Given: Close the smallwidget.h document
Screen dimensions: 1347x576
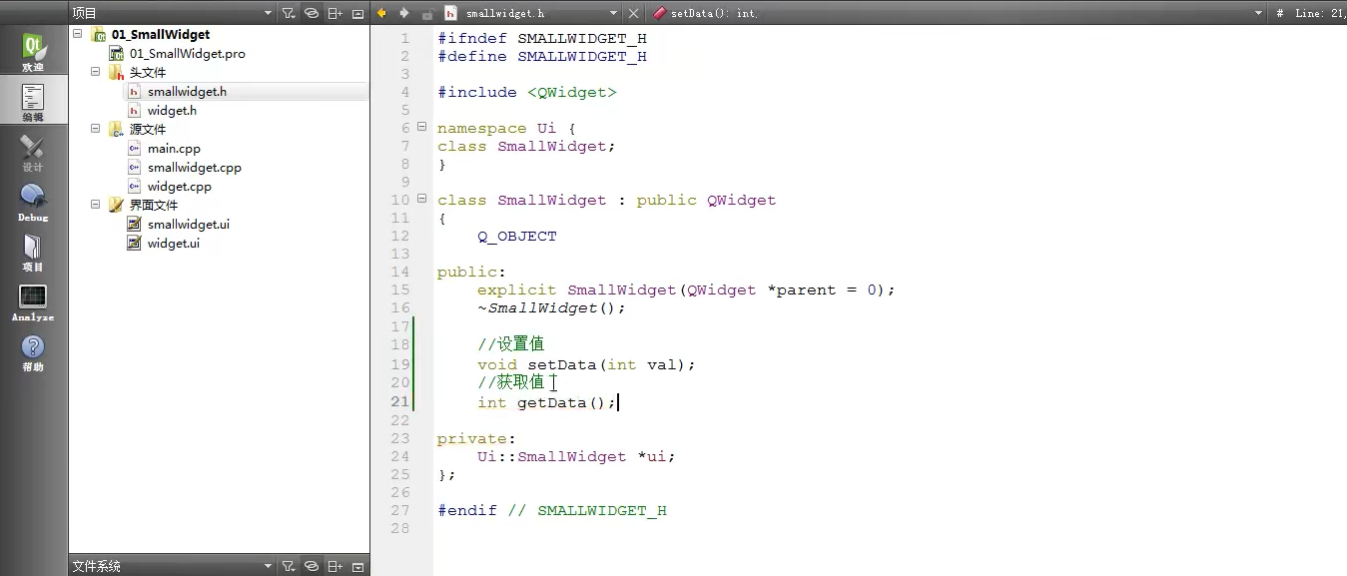Looking at the screenshot, I should [x=633, y=13].
